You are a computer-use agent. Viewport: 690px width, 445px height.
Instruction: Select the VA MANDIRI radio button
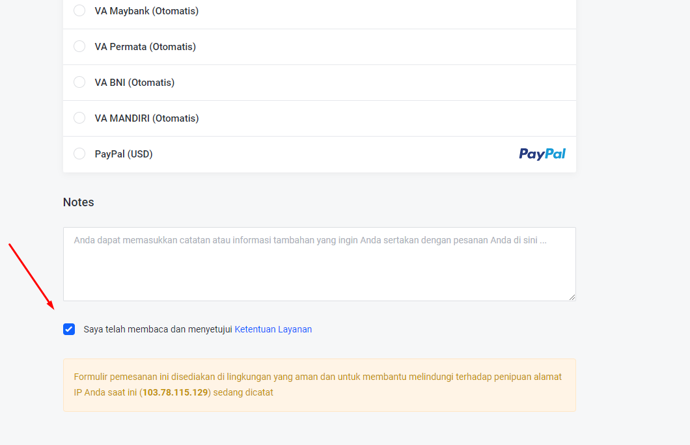(x=79, y=118)
